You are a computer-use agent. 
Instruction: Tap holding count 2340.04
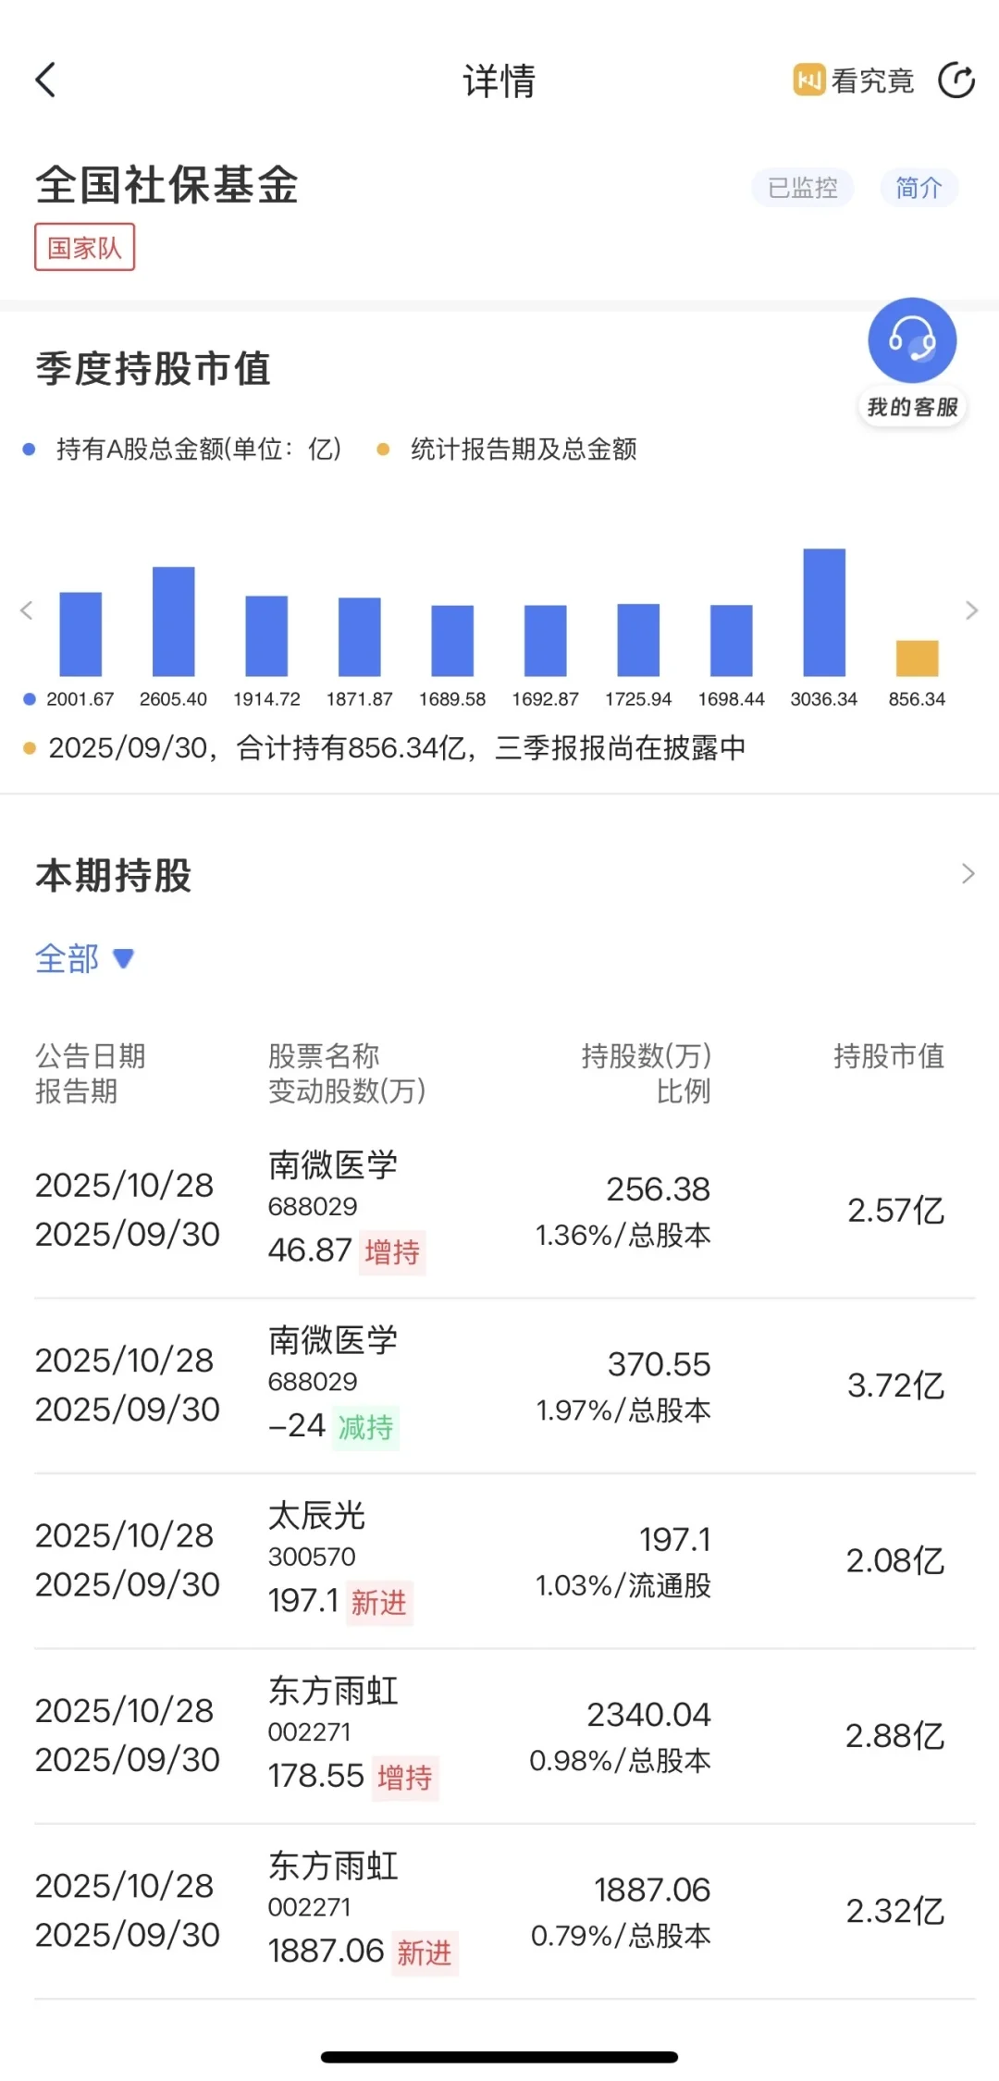pyautogui.click(x=649, y=1715)
